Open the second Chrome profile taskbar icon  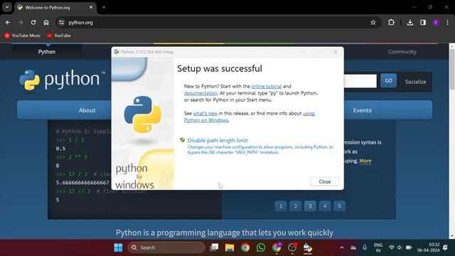pos(277,247)
